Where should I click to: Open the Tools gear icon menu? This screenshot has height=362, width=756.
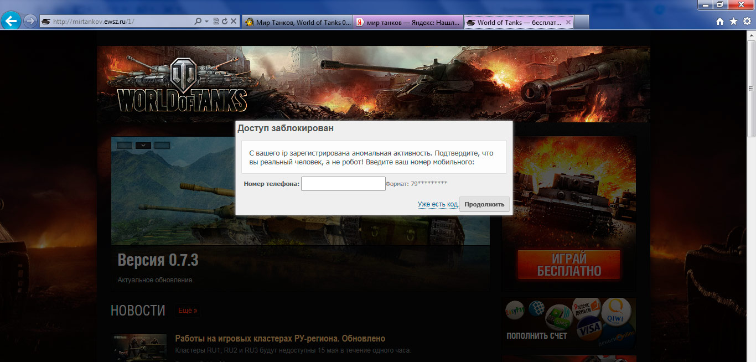coord(747,22)
